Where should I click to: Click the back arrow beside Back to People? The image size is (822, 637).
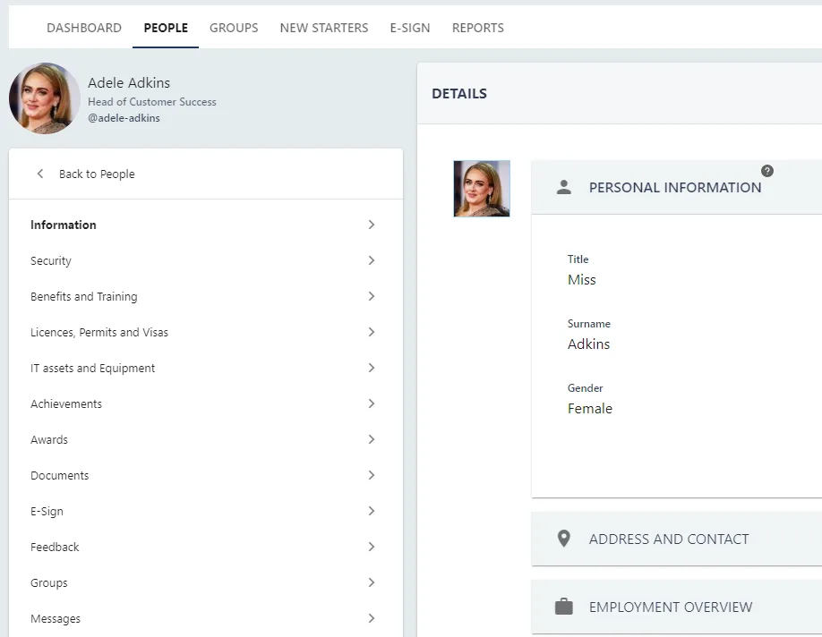[x=39, y=174]
